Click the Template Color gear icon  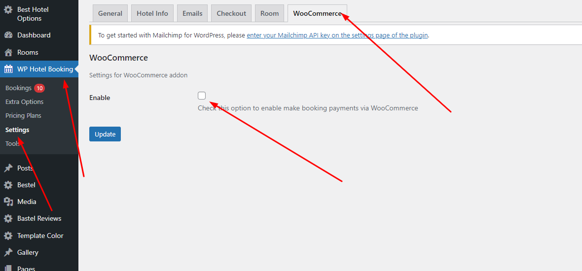[8, 236]
